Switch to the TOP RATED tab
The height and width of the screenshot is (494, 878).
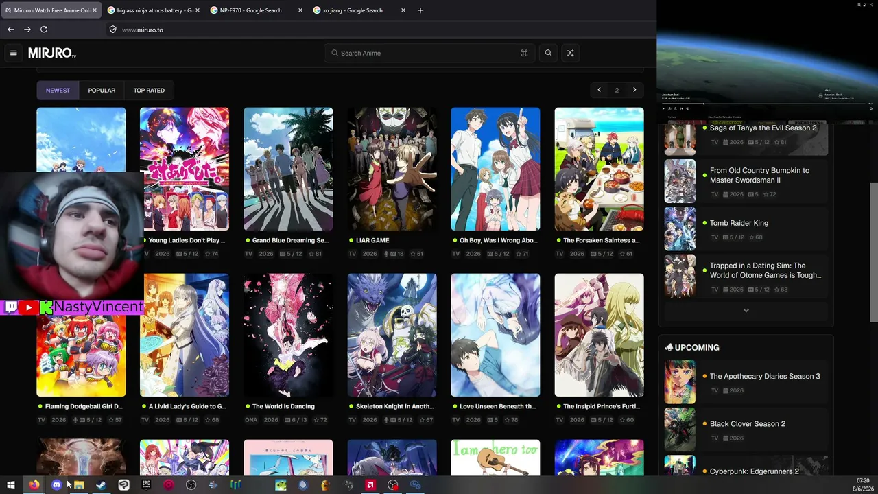149,90
